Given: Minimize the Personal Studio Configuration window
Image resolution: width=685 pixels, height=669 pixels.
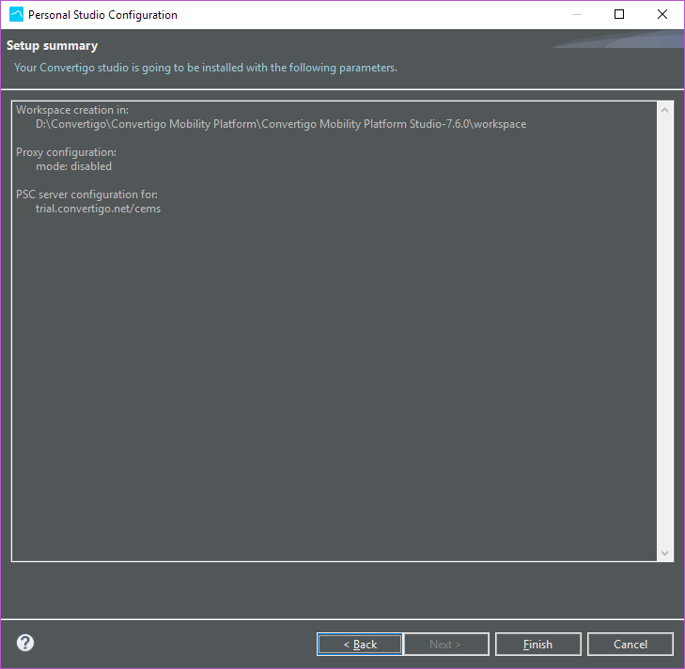Looking at the screenshot, I should coord(575,15).
